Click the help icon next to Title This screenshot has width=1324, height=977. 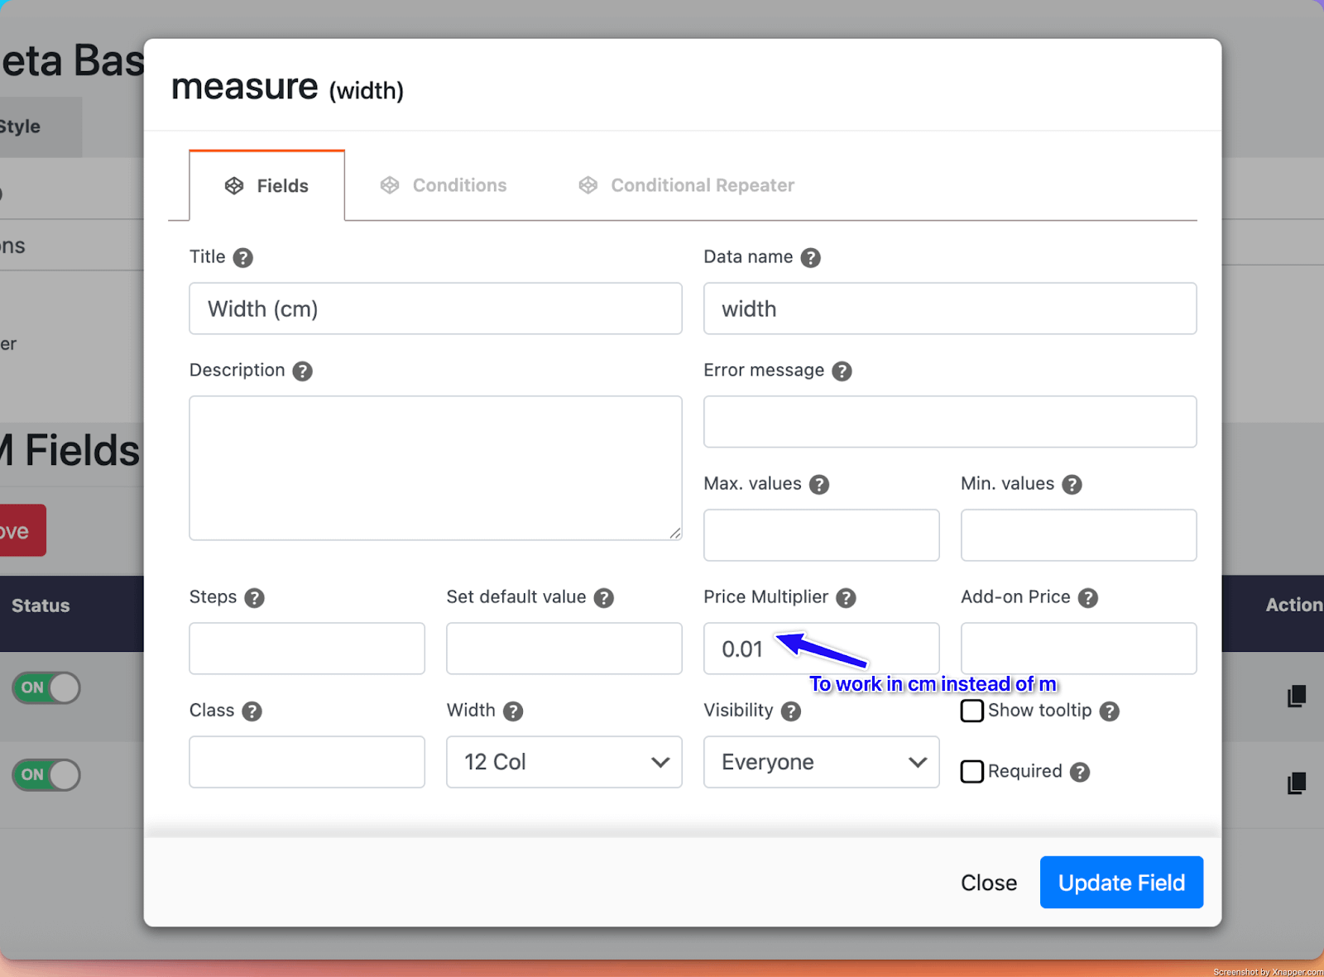click(x=242, y=257)
